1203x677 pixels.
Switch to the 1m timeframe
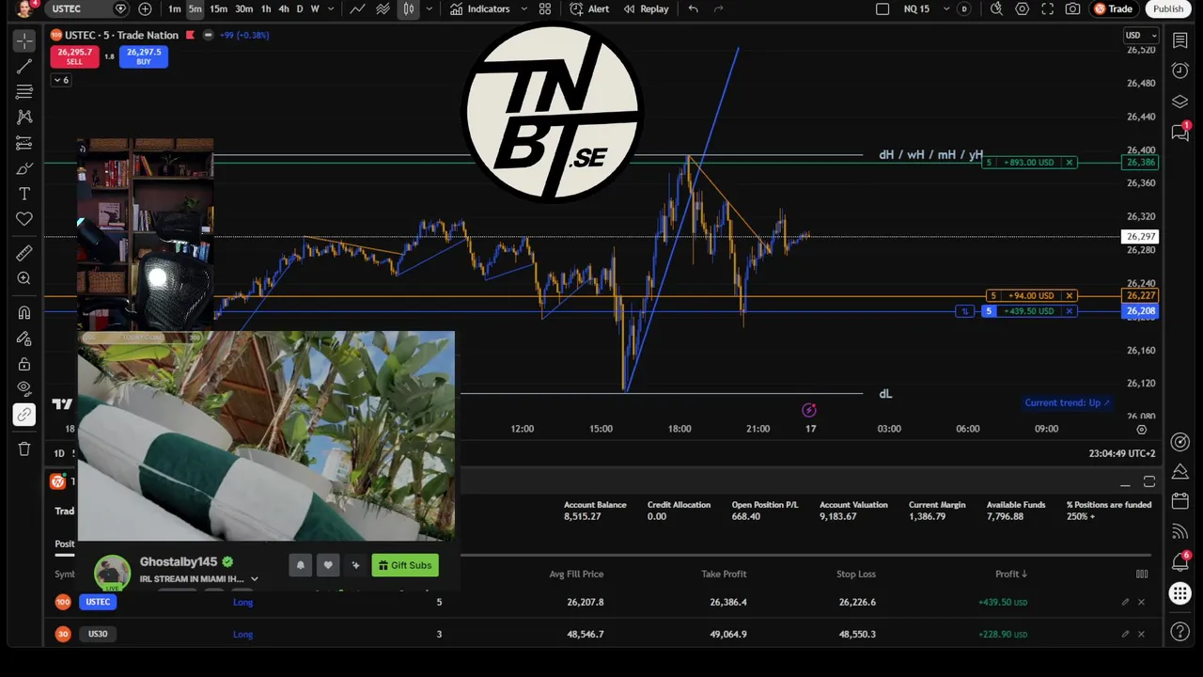pos(175,8)
